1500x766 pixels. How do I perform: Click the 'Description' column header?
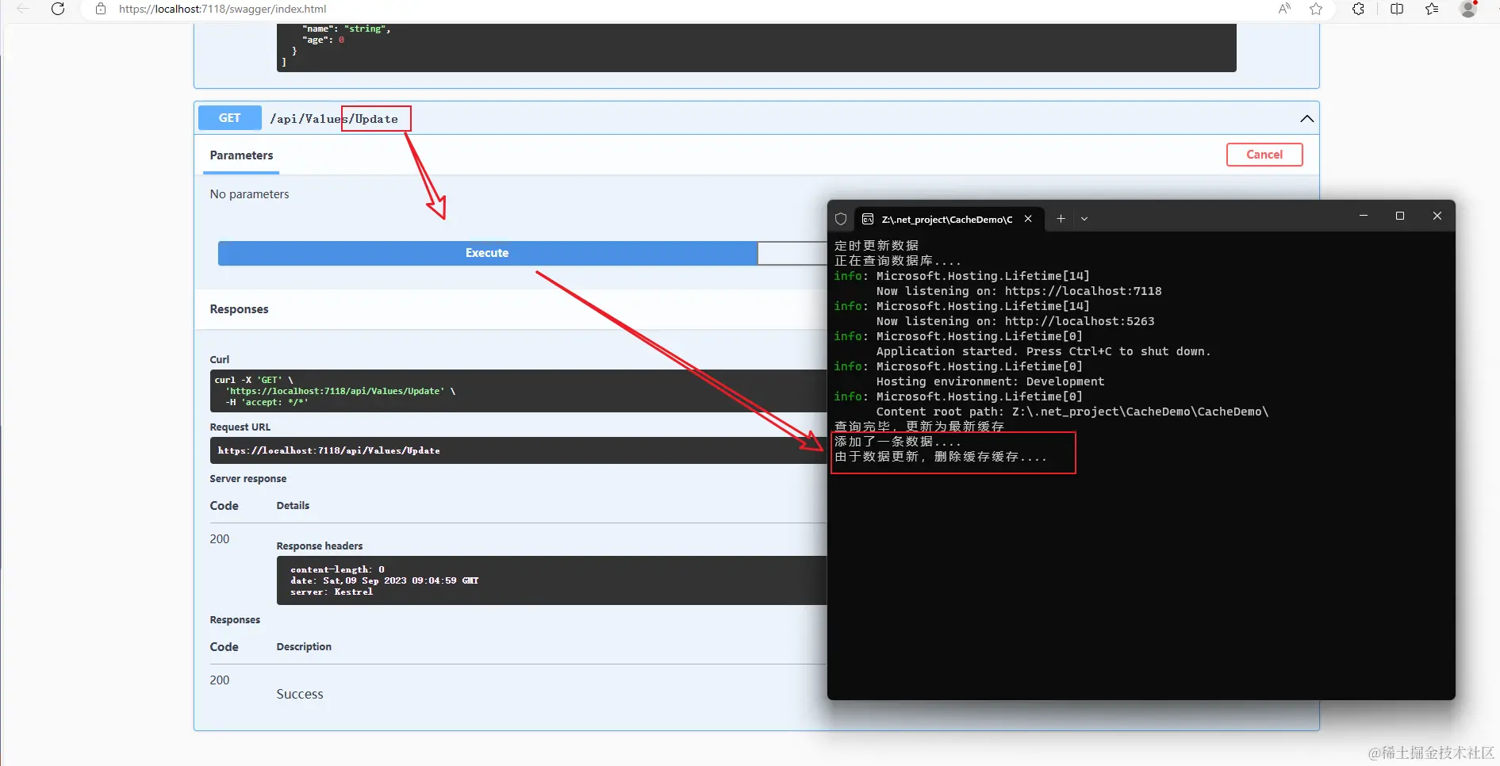click(x=305, y=647)
